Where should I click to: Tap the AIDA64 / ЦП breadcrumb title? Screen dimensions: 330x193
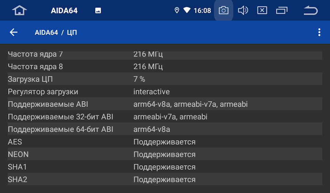(x=56, y=33)
